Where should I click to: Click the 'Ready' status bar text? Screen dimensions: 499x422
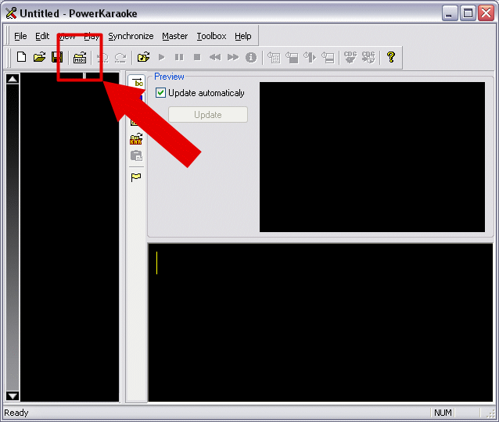click(16, 413)
